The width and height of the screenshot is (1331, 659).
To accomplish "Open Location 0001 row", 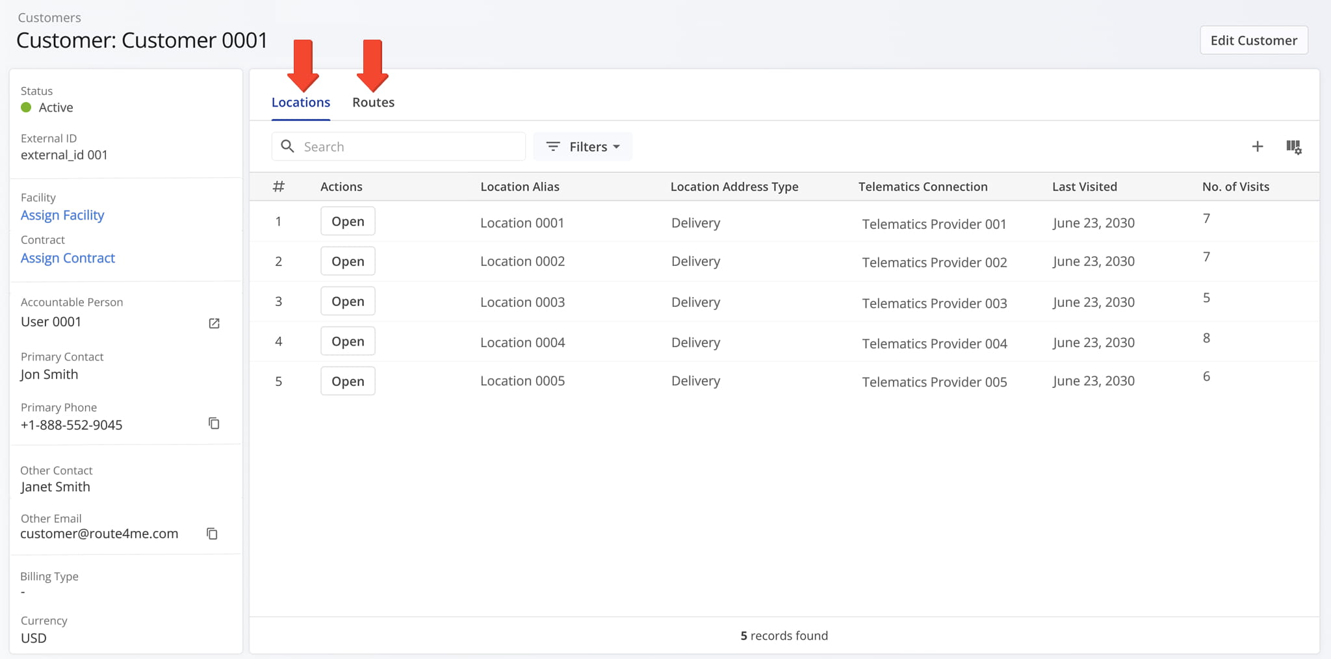I will tap(348, 222).
